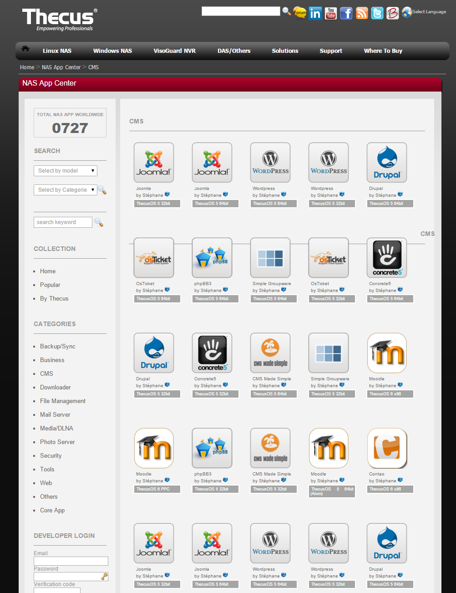The height and width of the screenshot is (593, 456).
Task: Open the Windows NAS menu
Action: 112,51
